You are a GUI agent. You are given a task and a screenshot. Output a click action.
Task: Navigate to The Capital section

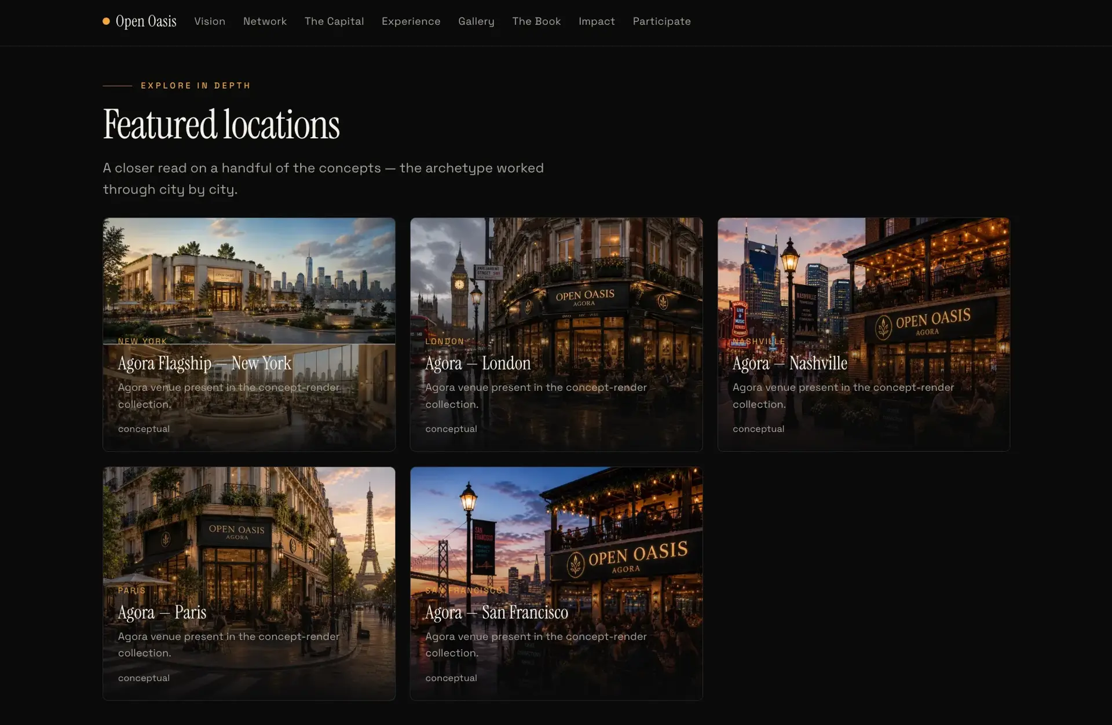click(334, 21)
